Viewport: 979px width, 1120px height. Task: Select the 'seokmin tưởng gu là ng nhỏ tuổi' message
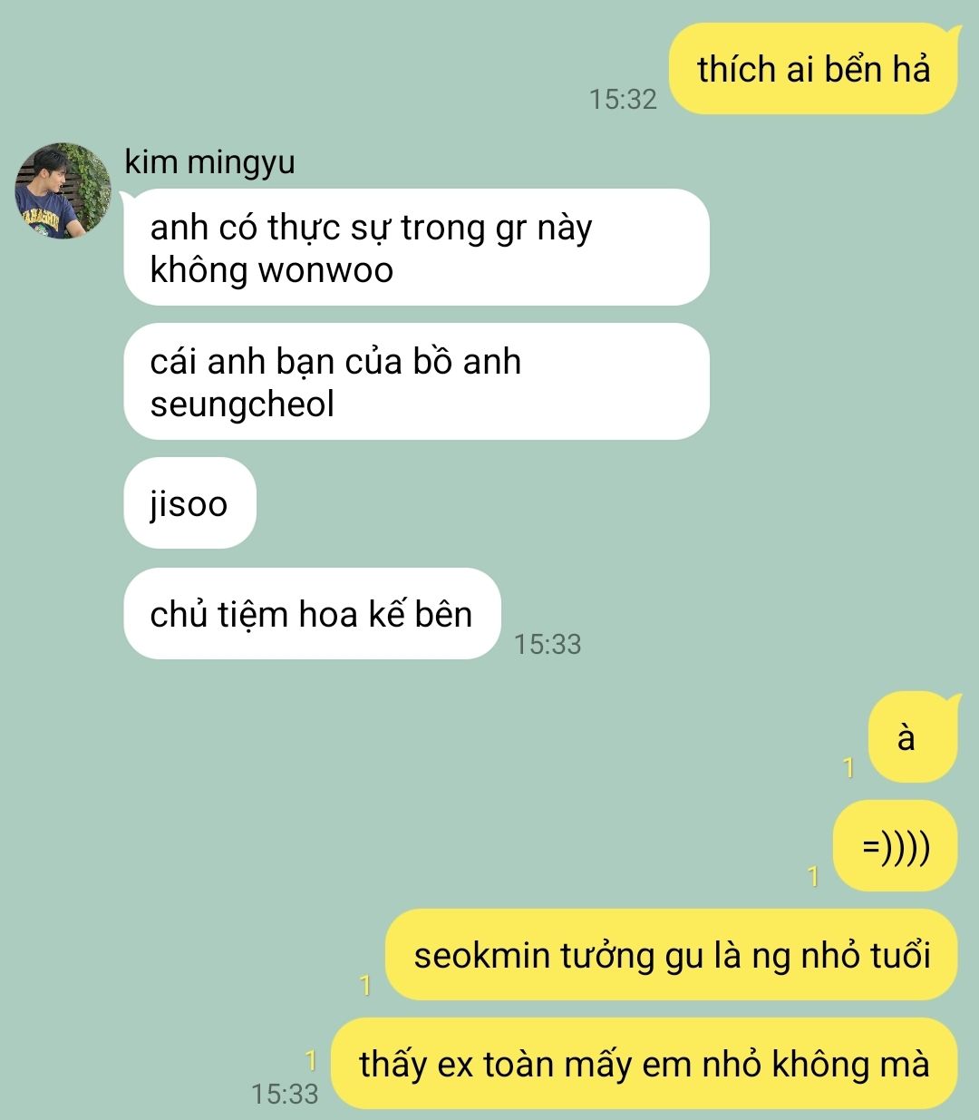tap(672, 955)
